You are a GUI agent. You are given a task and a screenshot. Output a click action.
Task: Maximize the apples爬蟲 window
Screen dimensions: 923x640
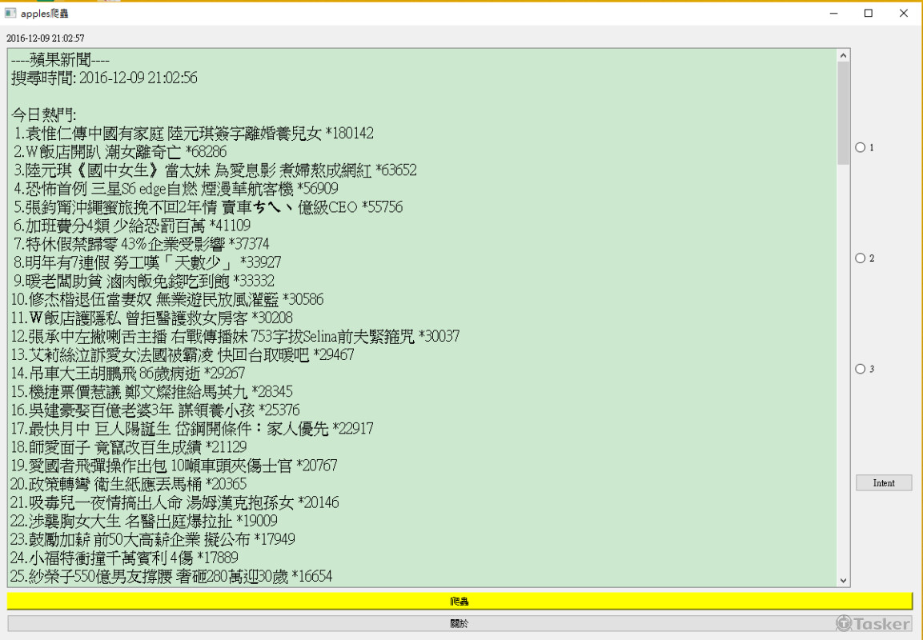(x=869, y=13)
